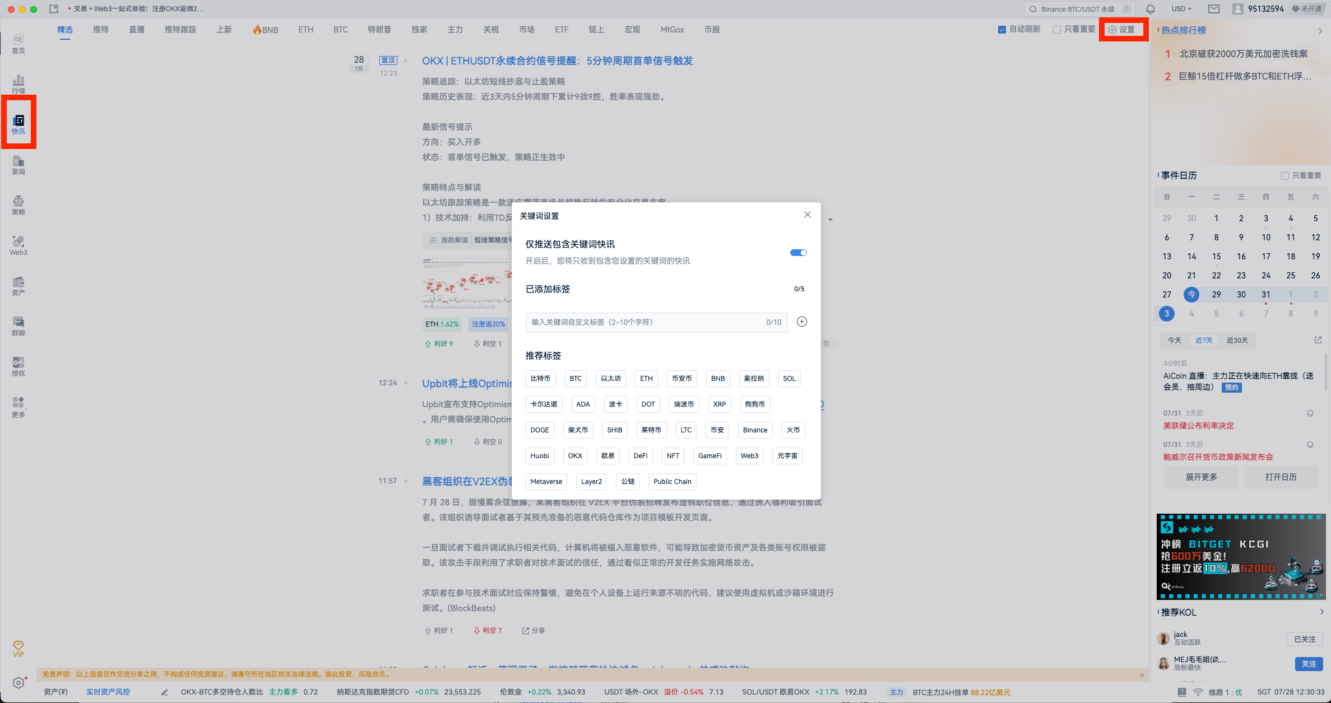1331x703 pixels.
Task: Click the edit pencil icon in status bar
Action: [x=164, y=692]
